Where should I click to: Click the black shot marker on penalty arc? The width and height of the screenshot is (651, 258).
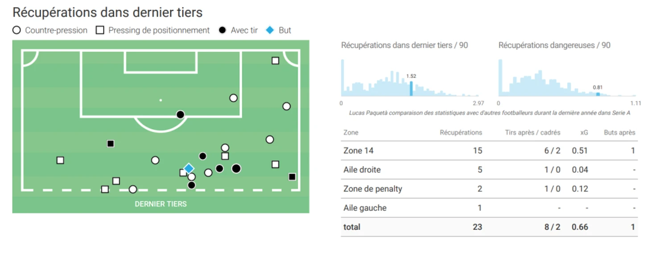pos(180,115)
